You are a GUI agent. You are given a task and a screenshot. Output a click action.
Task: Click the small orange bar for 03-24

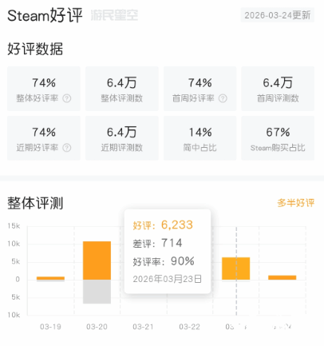pyautogui.click(x=283, y=277)
